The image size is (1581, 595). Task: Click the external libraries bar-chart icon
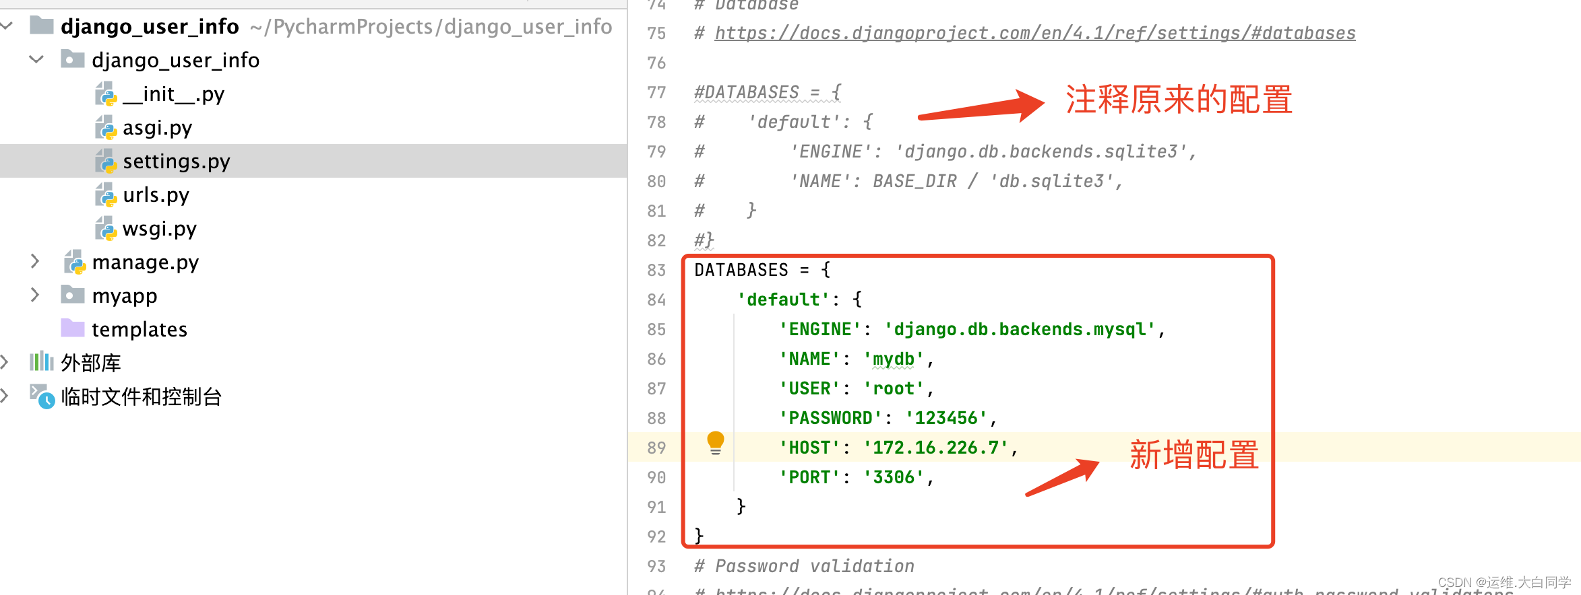click(x=42, y=361)
